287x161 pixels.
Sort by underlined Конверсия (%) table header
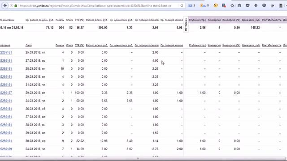[x=231, y=45]
